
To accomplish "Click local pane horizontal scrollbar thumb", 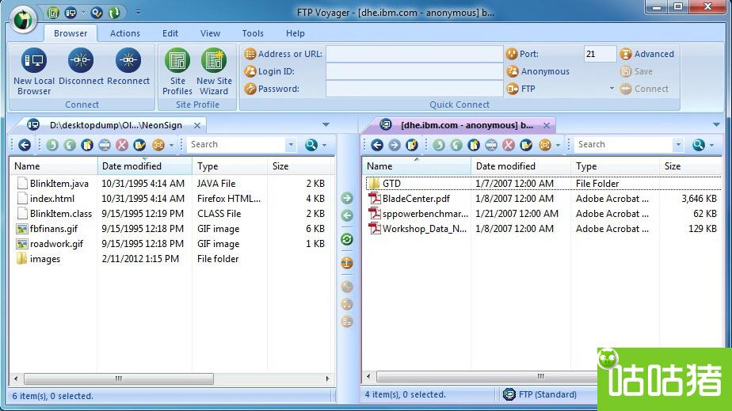I will pyautogui.click(x=119, y=379).
